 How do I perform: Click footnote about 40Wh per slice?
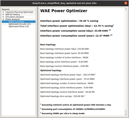[63, 113]
